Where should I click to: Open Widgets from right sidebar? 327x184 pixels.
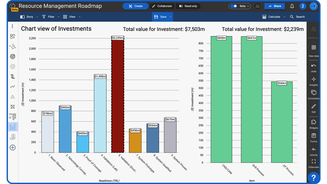point(313,124)
